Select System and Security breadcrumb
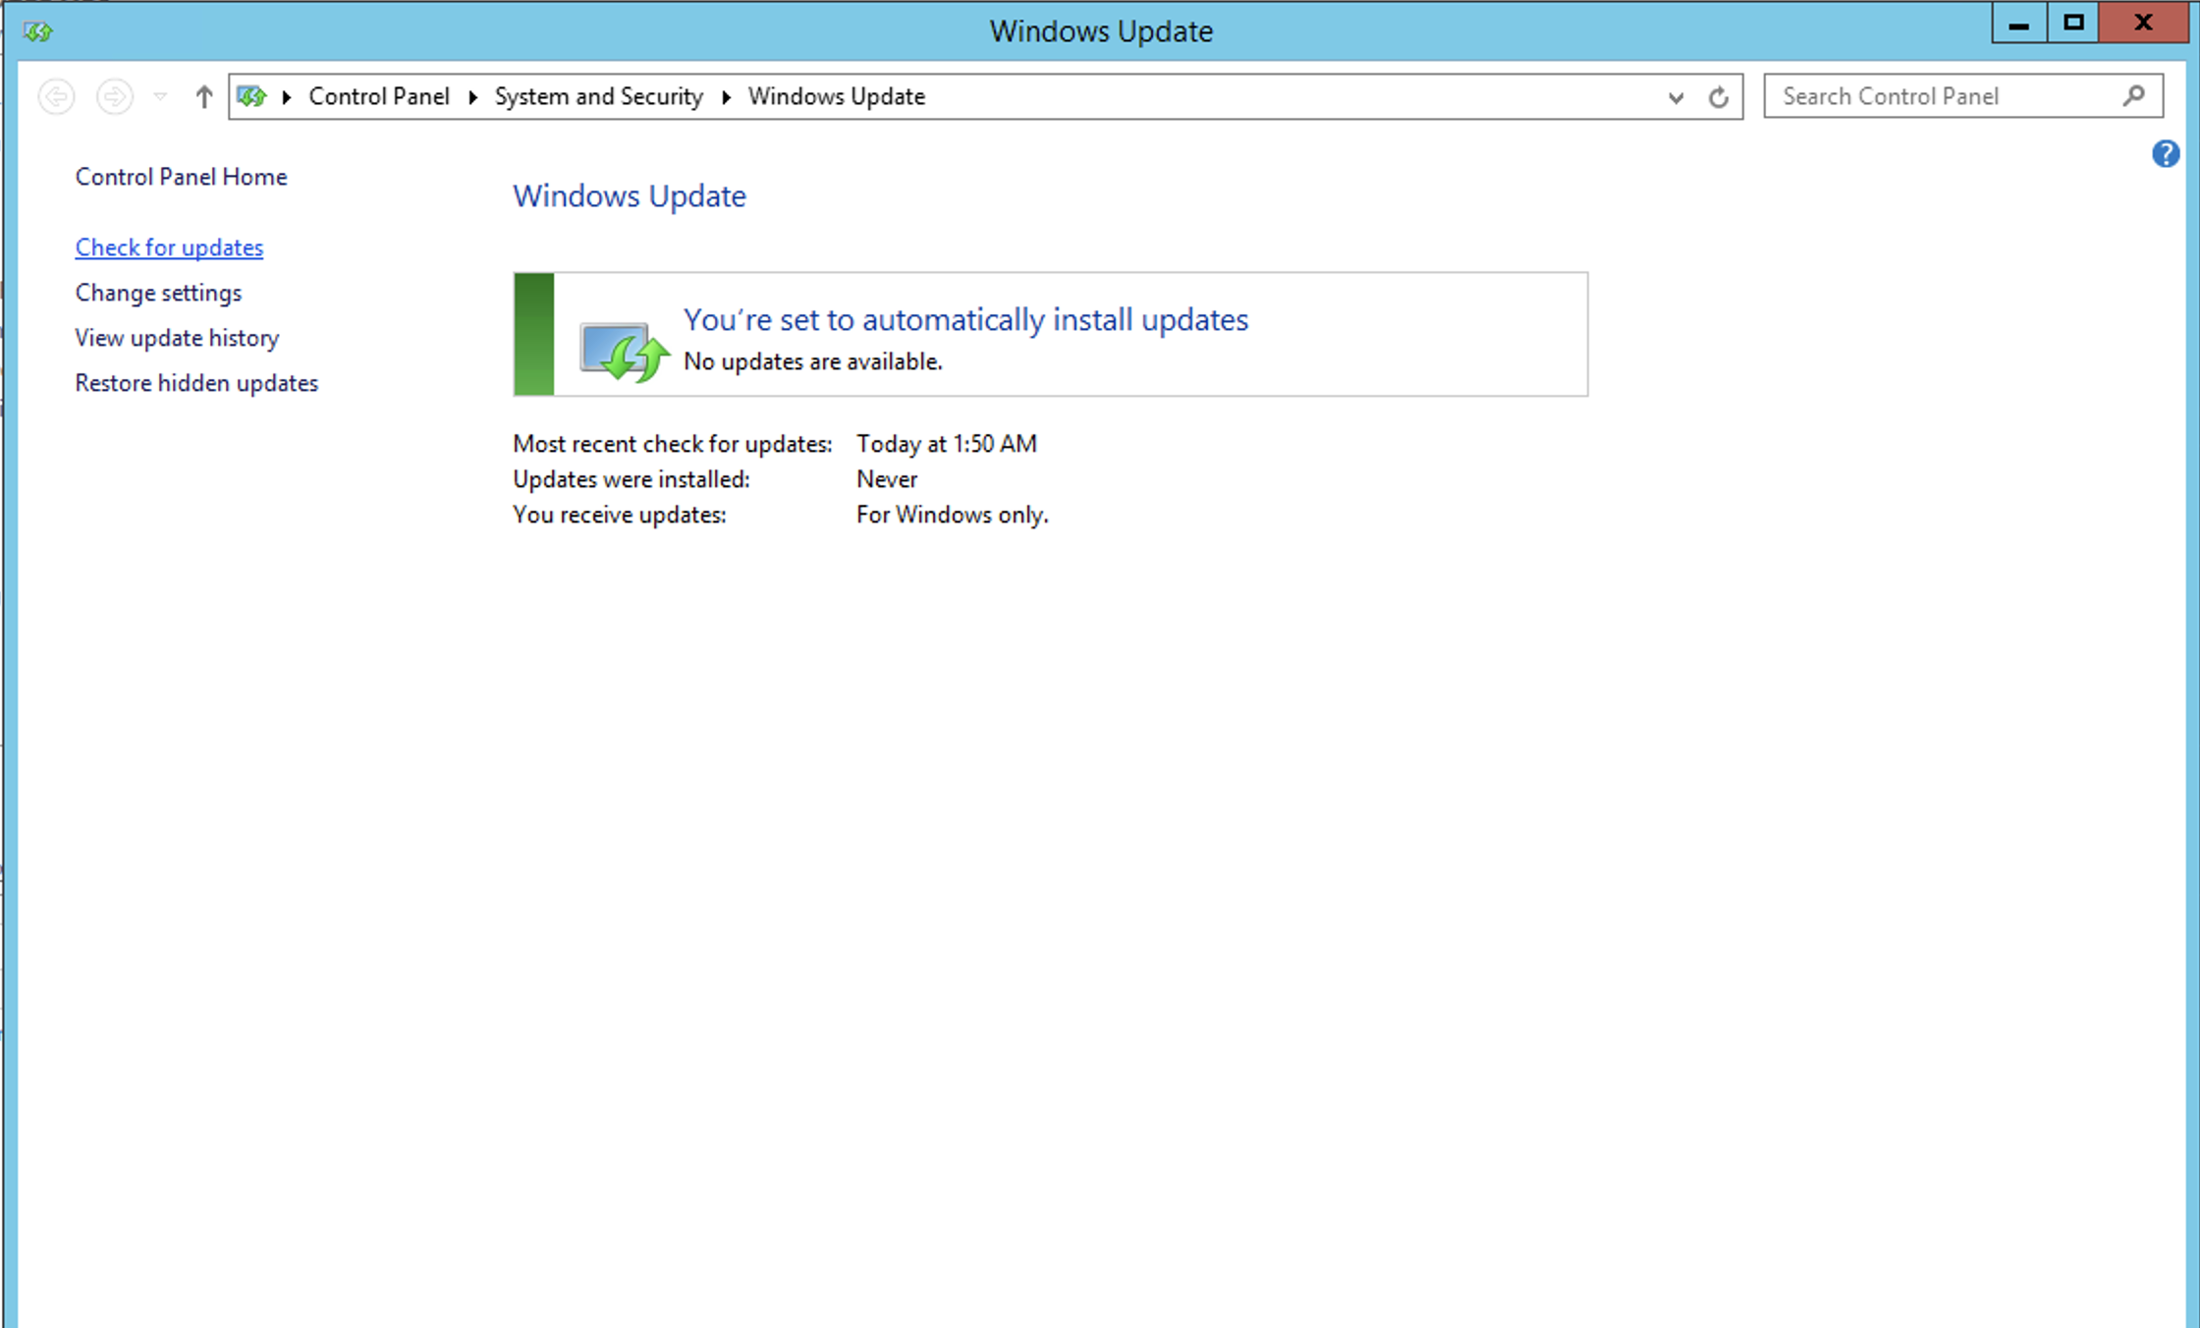This screenshot has height=1328, width=2200. (x=599, y=96)
